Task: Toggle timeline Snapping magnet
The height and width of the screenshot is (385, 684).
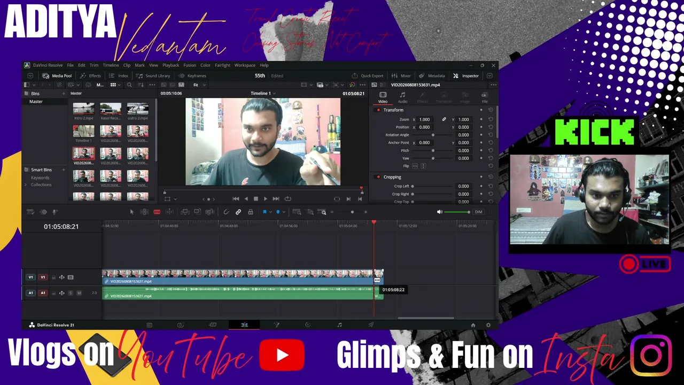Action: click(x=226, y=212)
